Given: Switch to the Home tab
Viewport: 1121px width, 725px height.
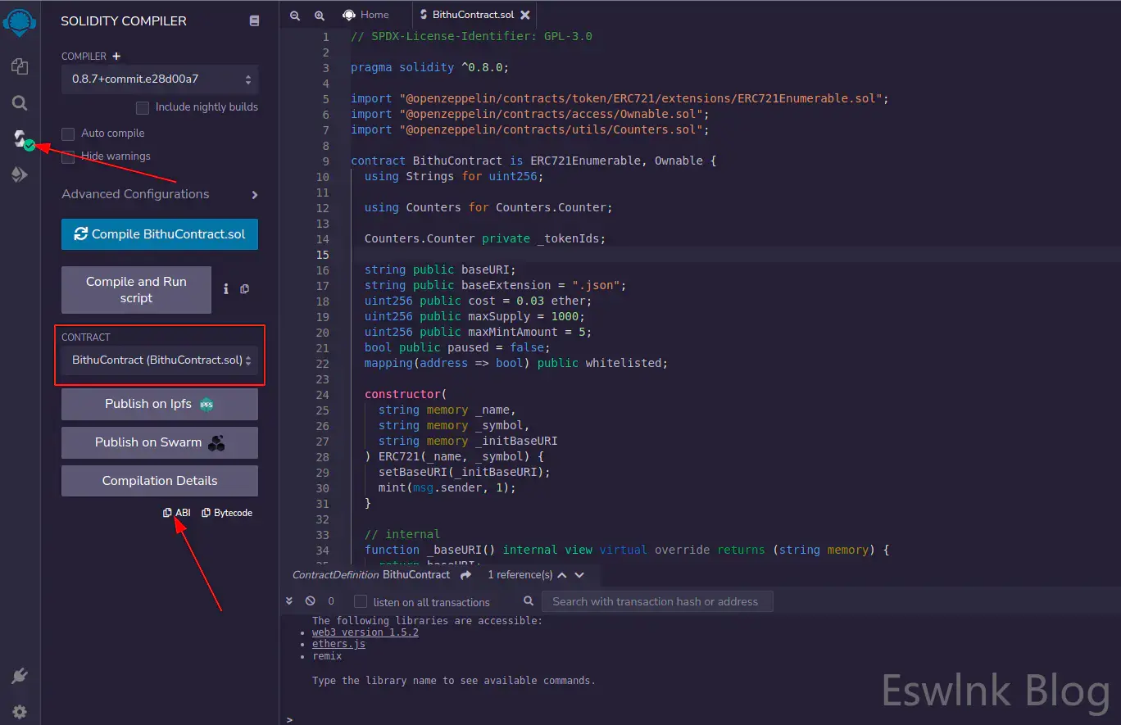Looking at the screenshot, I should click(365, 15).
